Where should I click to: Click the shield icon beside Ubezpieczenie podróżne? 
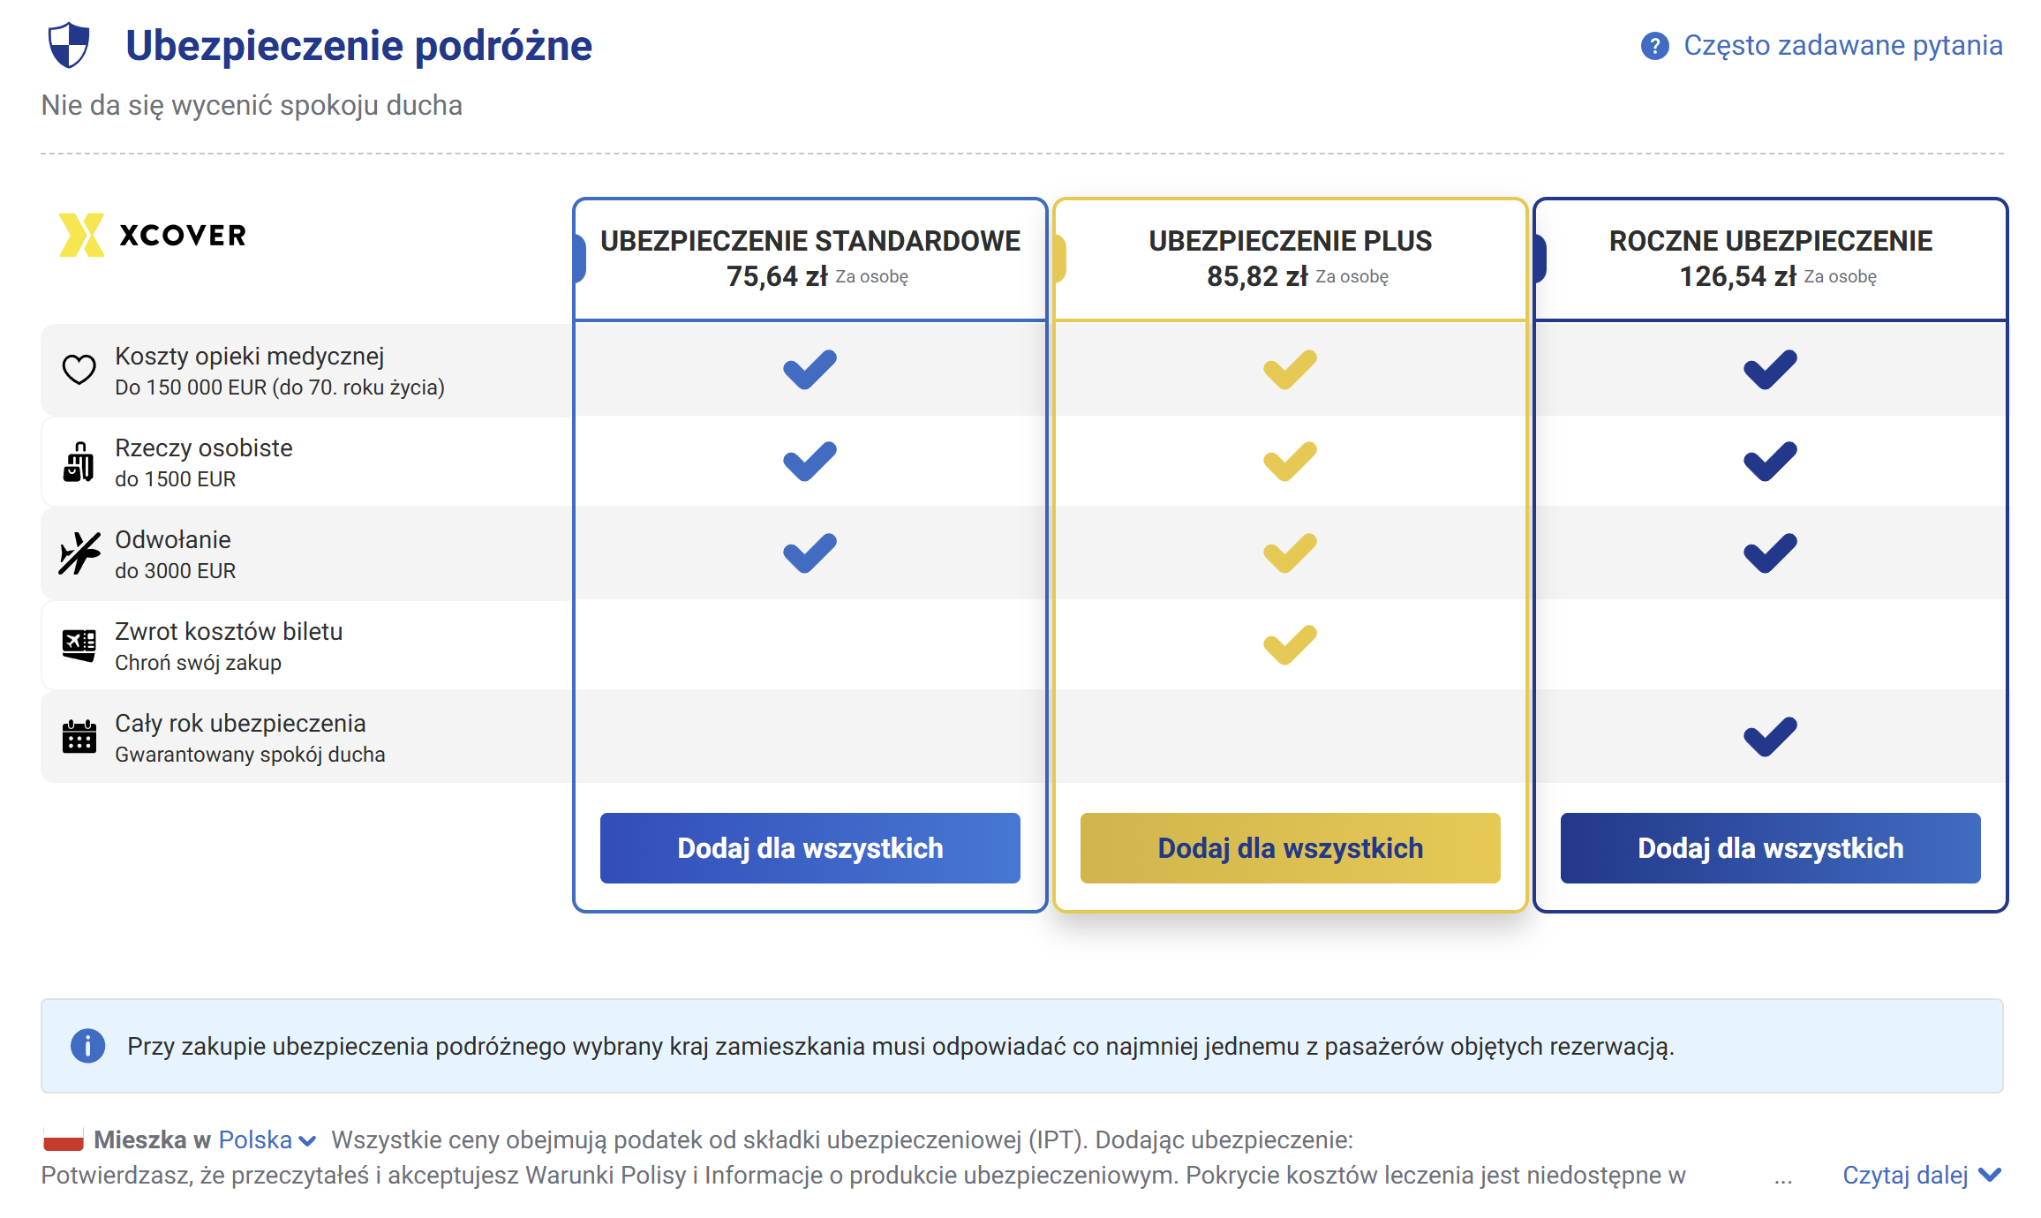point(69,46)
